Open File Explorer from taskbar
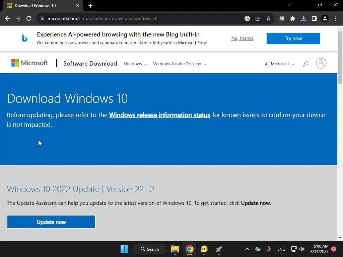This screenshot has height=257, width=343. (x=175, y=249)
